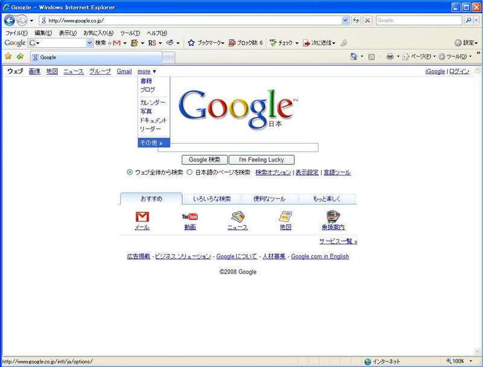Open the search provider dropdown arrow
The height and width of the screenshot is (367, 483).
476,21
